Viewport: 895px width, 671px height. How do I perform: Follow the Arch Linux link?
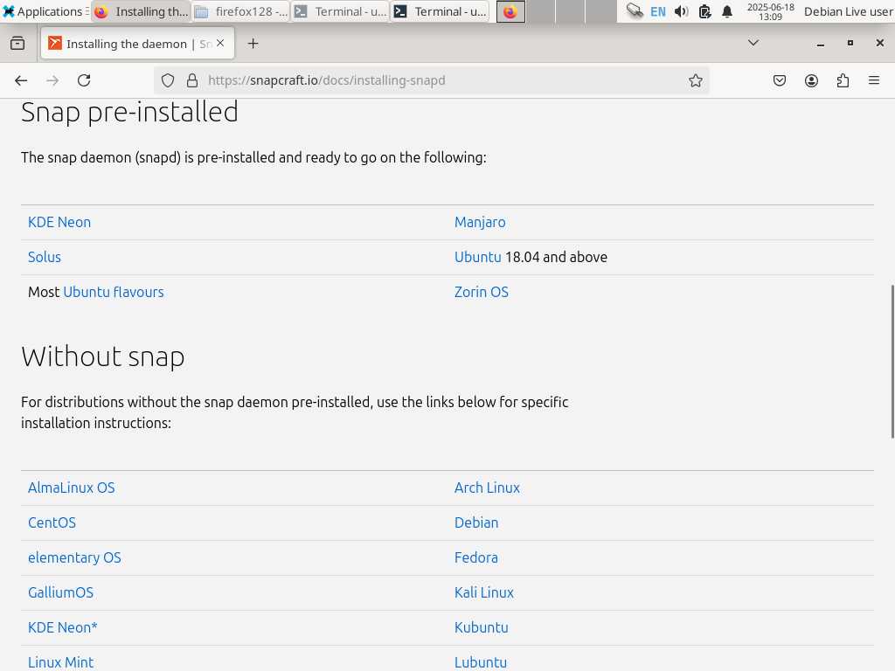point(487,488)
